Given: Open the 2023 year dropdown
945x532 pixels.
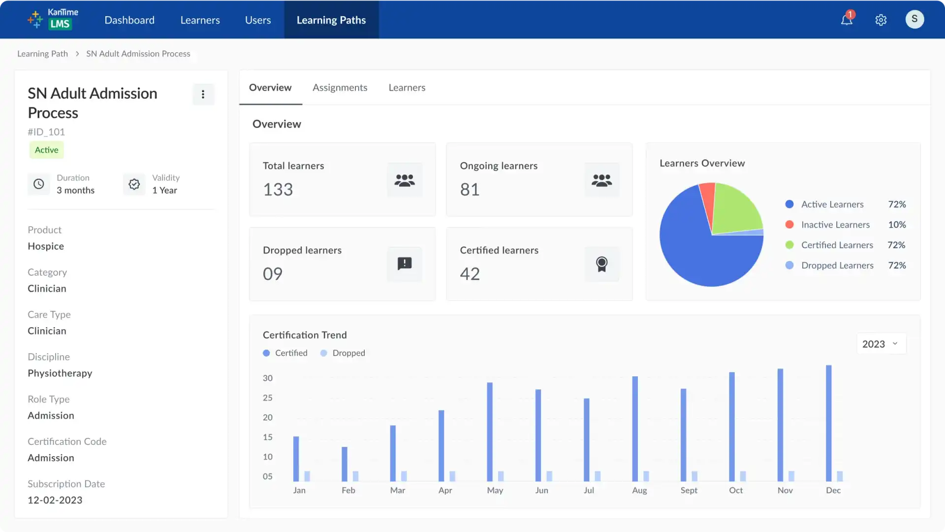Looking at the screenshot, I should 881,344.
